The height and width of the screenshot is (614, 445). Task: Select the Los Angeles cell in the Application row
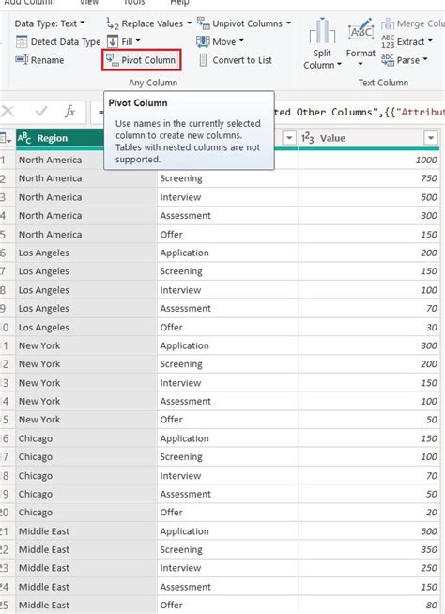[x=86, y=253]
